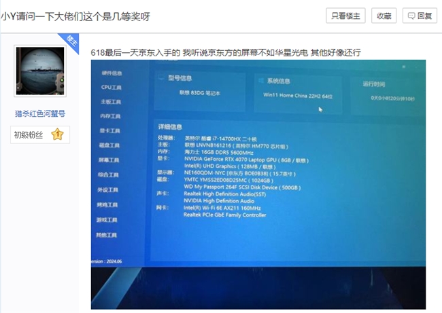Viewport: 442px width, 313px height.
Task: Click the NVIDIA GeForce RTX 4070 Laptop GPU line
Action: [246, 160]
